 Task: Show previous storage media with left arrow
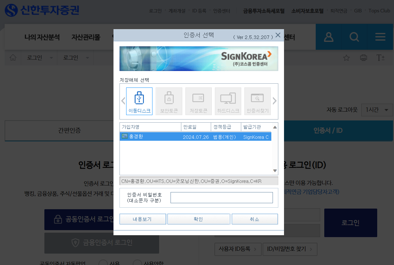pyautogui.click(x=123, y=101)
